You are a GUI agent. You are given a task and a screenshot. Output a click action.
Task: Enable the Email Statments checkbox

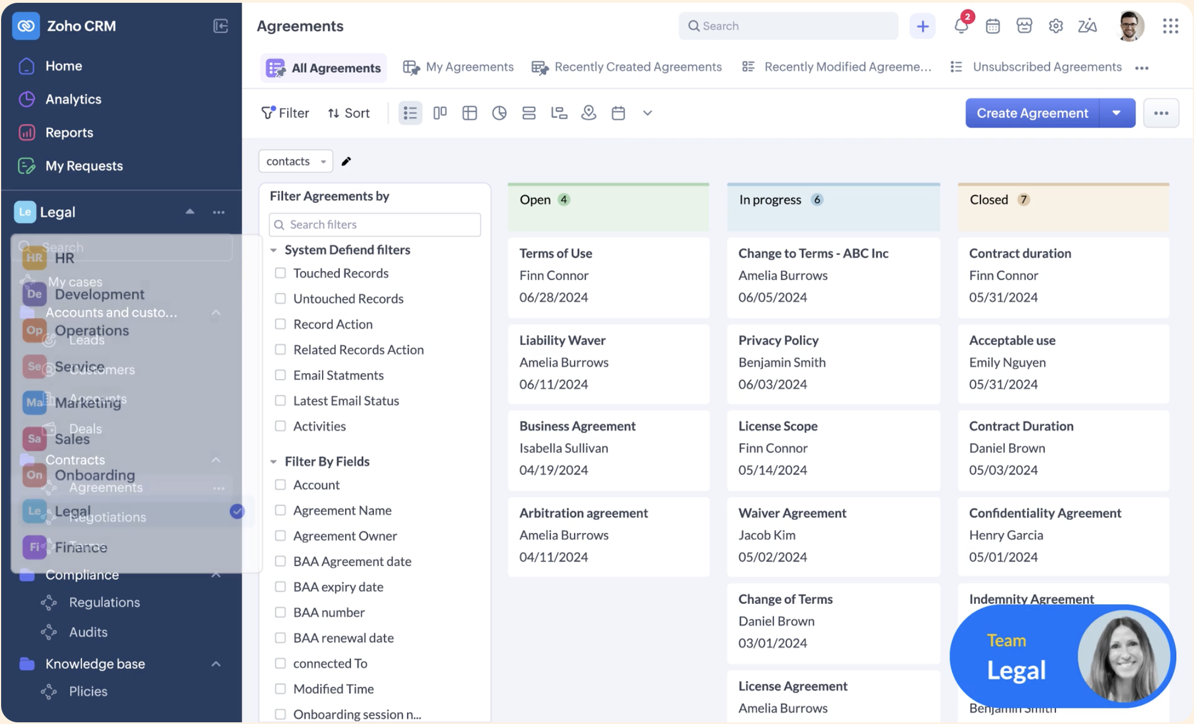(280, 375)
